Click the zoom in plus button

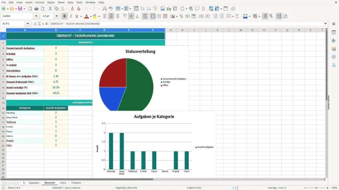[x=327, y=188]
